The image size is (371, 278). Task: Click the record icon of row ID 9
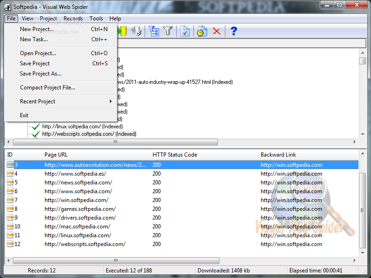[10, 217]
